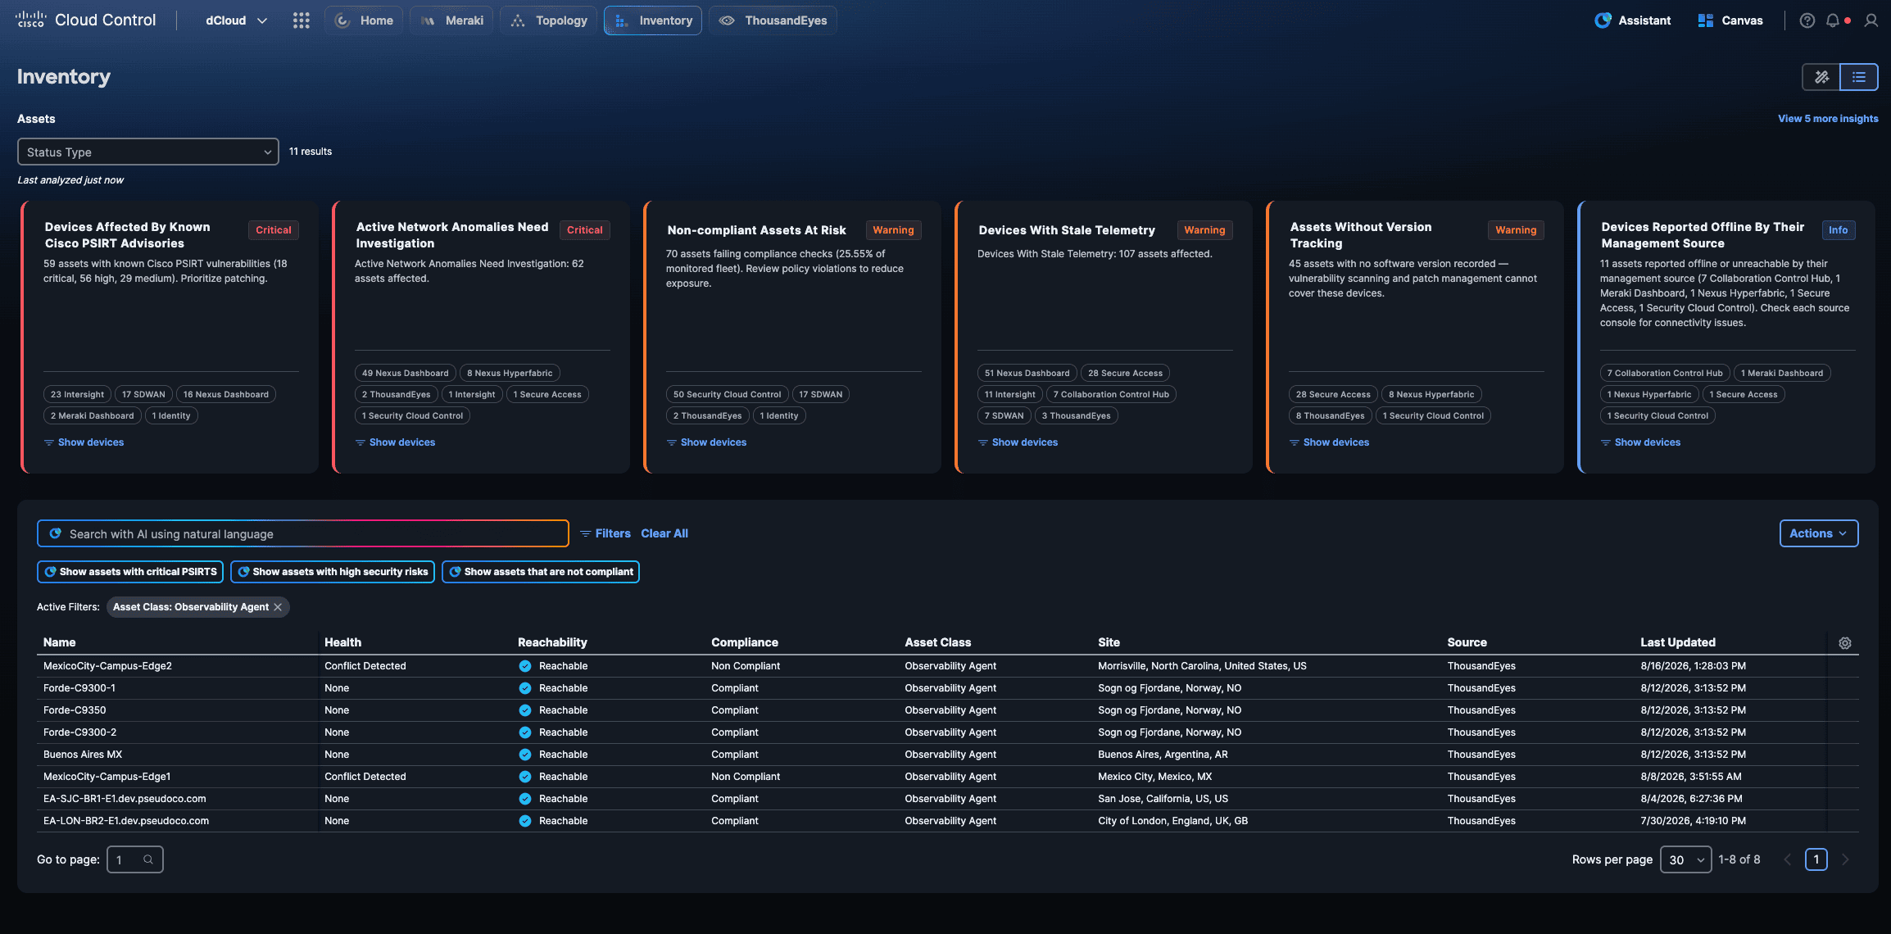Viewport: 1891px width, 934px height.
Task: Go to the Topology tab
Action: tap(548, 20)
